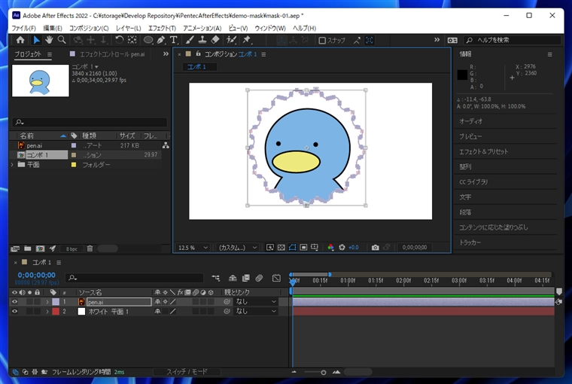Image resolution: width=572 pixels, height=384 pixels.
Task: Click the Home icon in toolbar
Action: [x=20, y=40]
